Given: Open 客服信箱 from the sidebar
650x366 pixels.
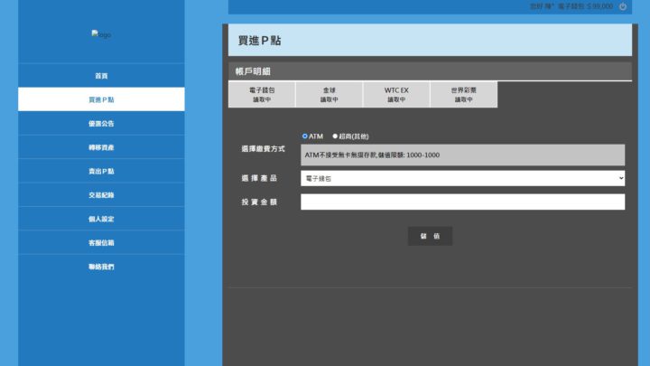Looking at the screenshot, I should (101, 243).
